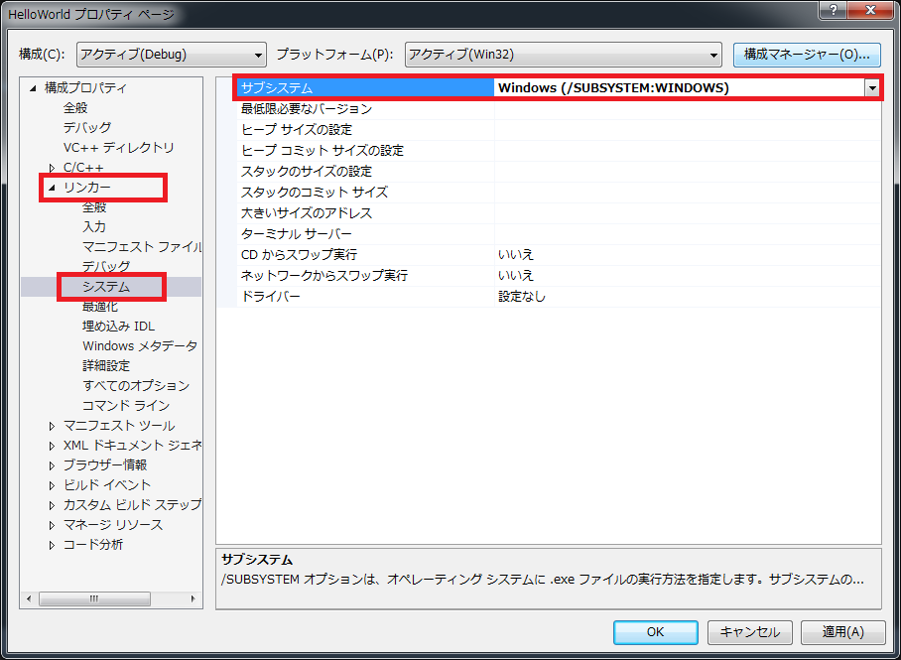
Task: Click the tree scrollbar left arrow
Action: click(29, 598)
